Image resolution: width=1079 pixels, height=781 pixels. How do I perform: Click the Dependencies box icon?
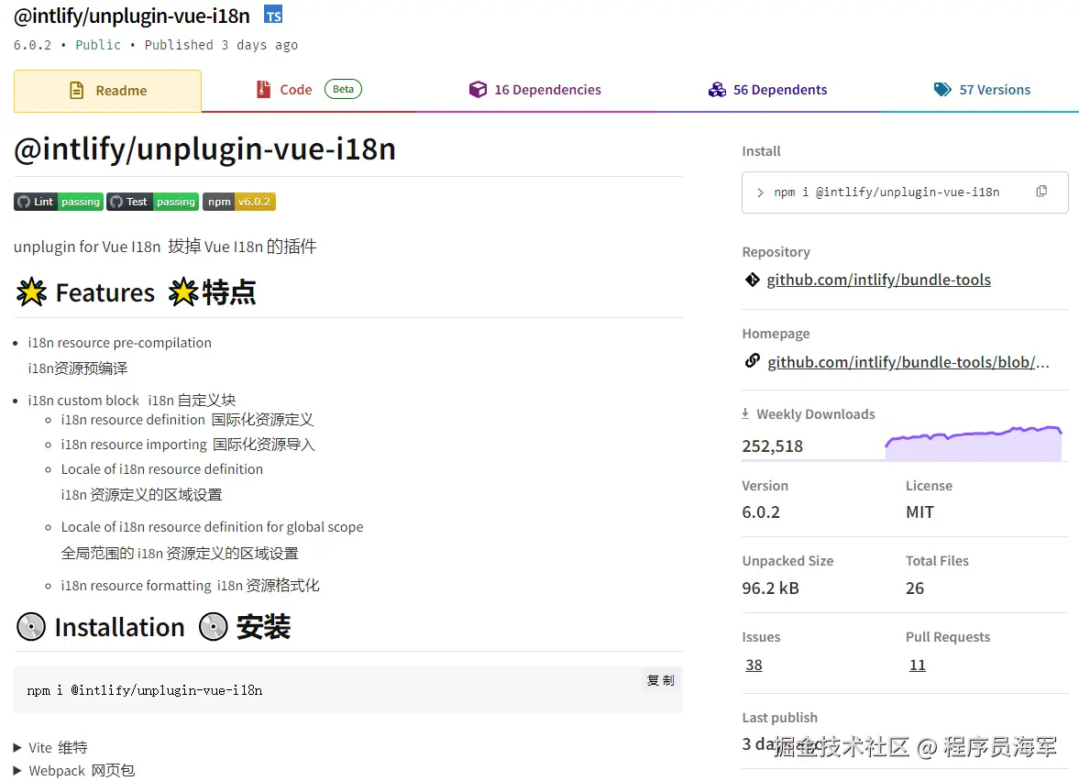[478, 90]
